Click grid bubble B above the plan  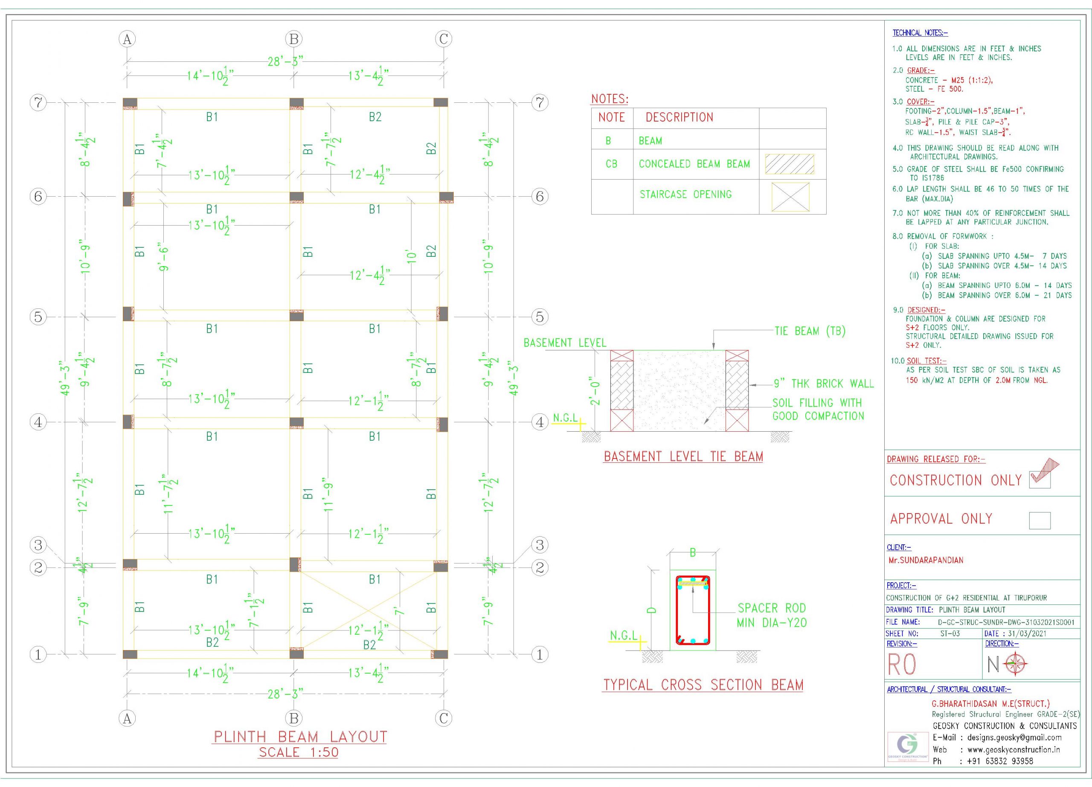[x=294, y=39]
